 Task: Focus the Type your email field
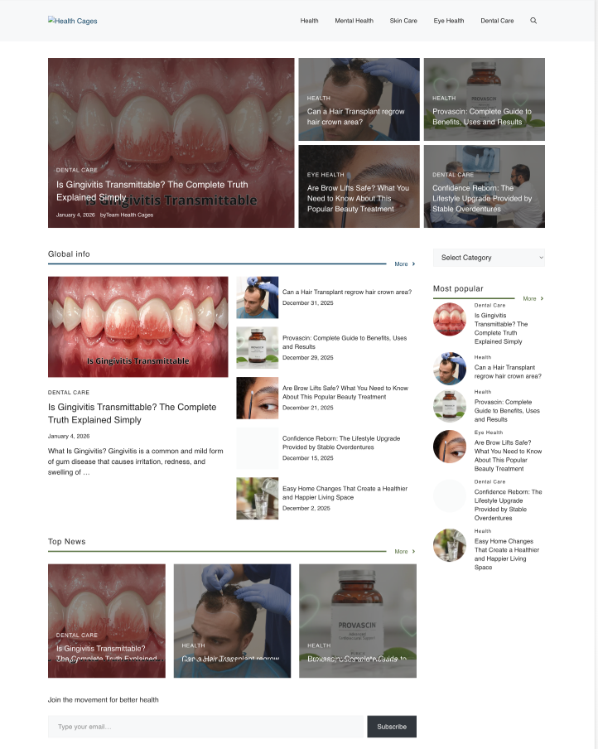tap(205, 726)
